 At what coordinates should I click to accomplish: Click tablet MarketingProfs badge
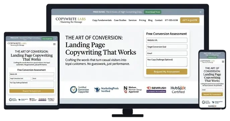23,100
